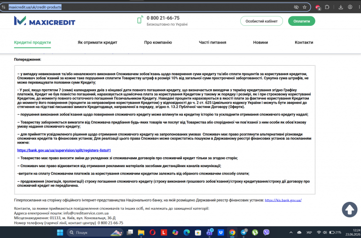Image resolution: width=361 pixels, height=238 pixels.
Task: Open Часті питання page
Action: click(212, 42)
